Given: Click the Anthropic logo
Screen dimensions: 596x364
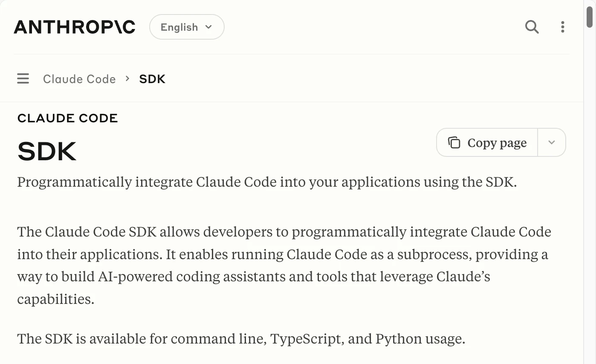Looking at the screenshot, I should (x=75, y=27).
